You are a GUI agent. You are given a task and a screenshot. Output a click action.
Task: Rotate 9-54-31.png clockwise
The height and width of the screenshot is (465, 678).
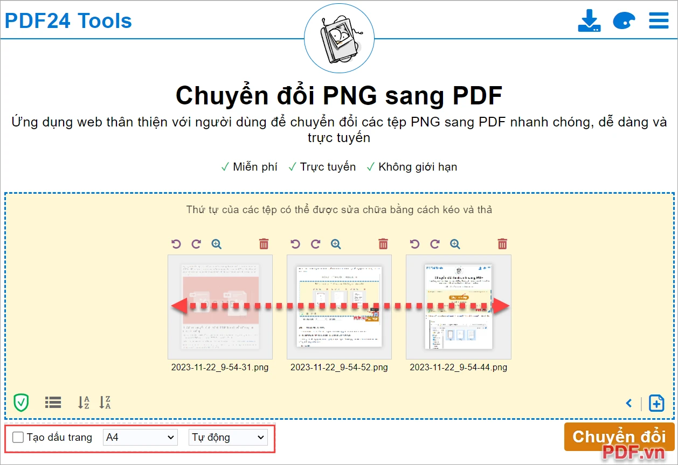pyautogui.click(x=196, y=244)
